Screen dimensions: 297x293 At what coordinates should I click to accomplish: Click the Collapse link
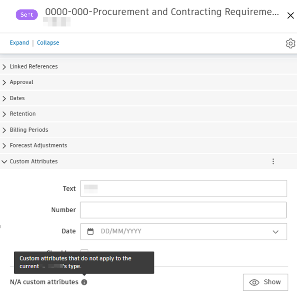[48, 43]
